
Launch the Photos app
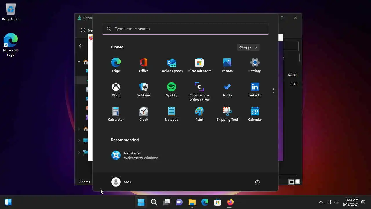[227, 65]
